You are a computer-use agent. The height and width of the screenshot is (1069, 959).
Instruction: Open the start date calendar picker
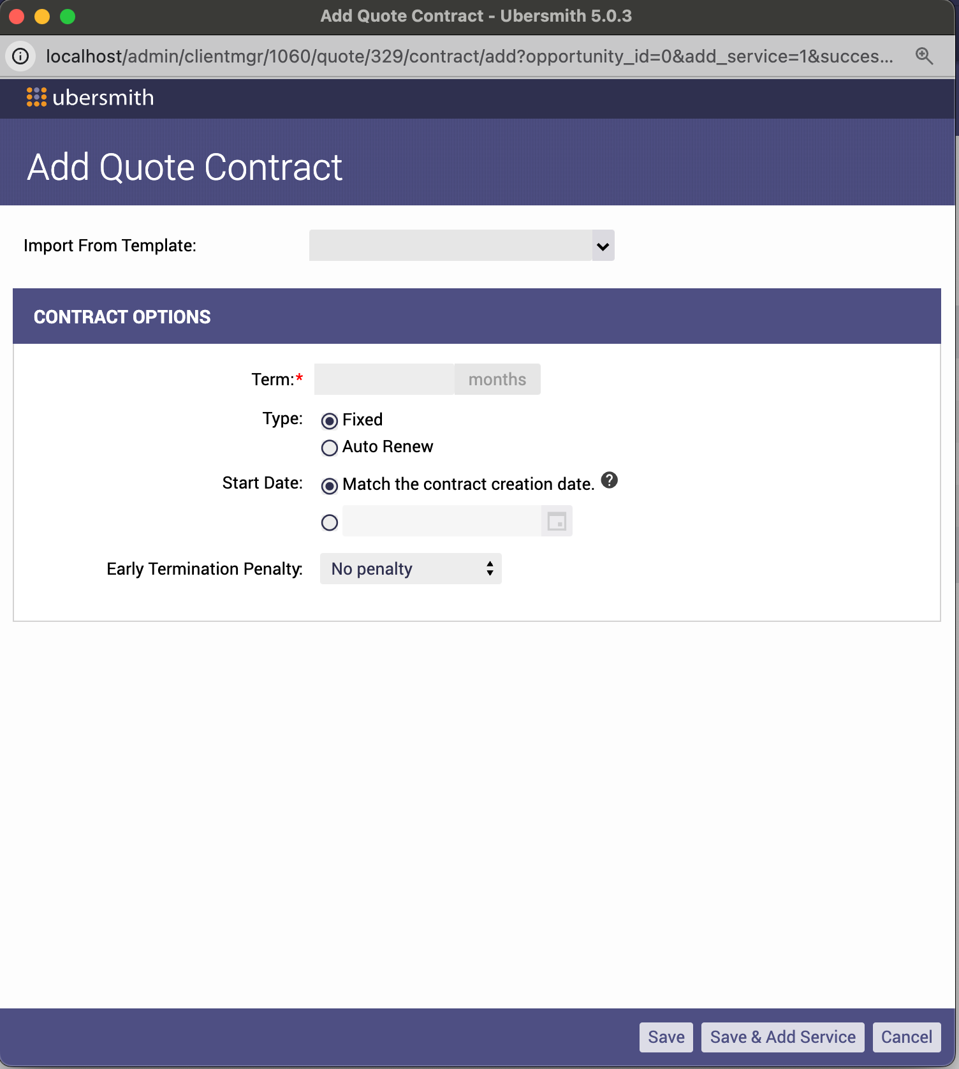(557, 521)
